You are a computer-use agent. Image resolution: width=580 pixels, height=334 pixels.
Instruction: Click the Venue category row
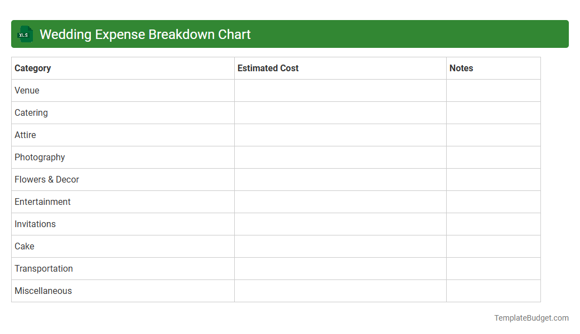[26, 90]
